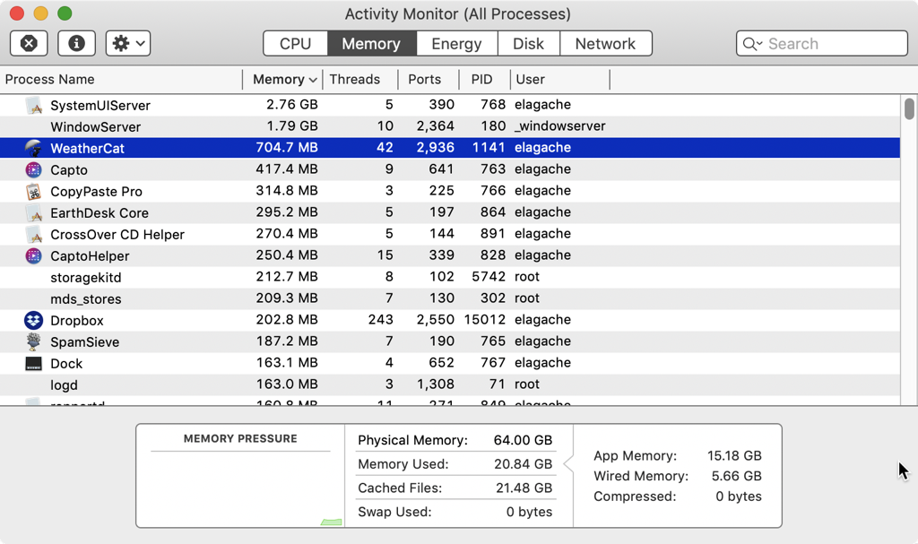The width and height of the screenshot is (918, 544).
Task: Select the SystemUIServer process name
Action: (x=100, y=106)
